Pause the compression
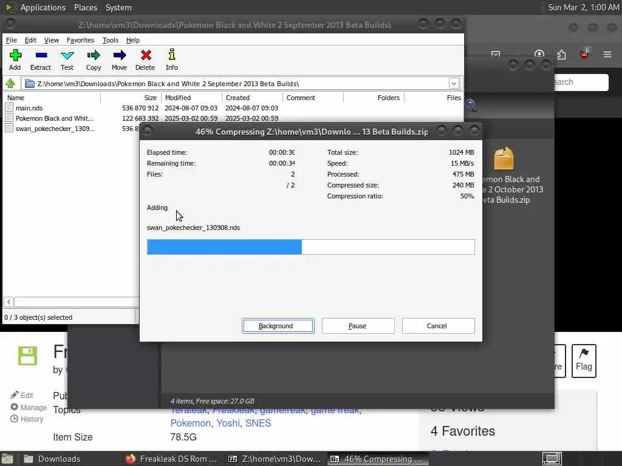622x466 pixels. point(358,326)
